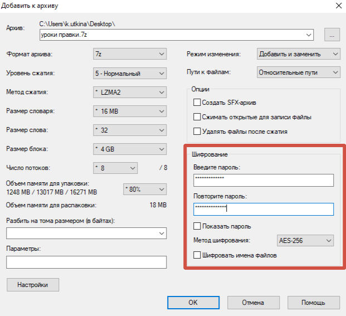Toggle Шифровать имена файлов checkbox
The height and width of the screenshot is (316, 346).
coord(196,255)
